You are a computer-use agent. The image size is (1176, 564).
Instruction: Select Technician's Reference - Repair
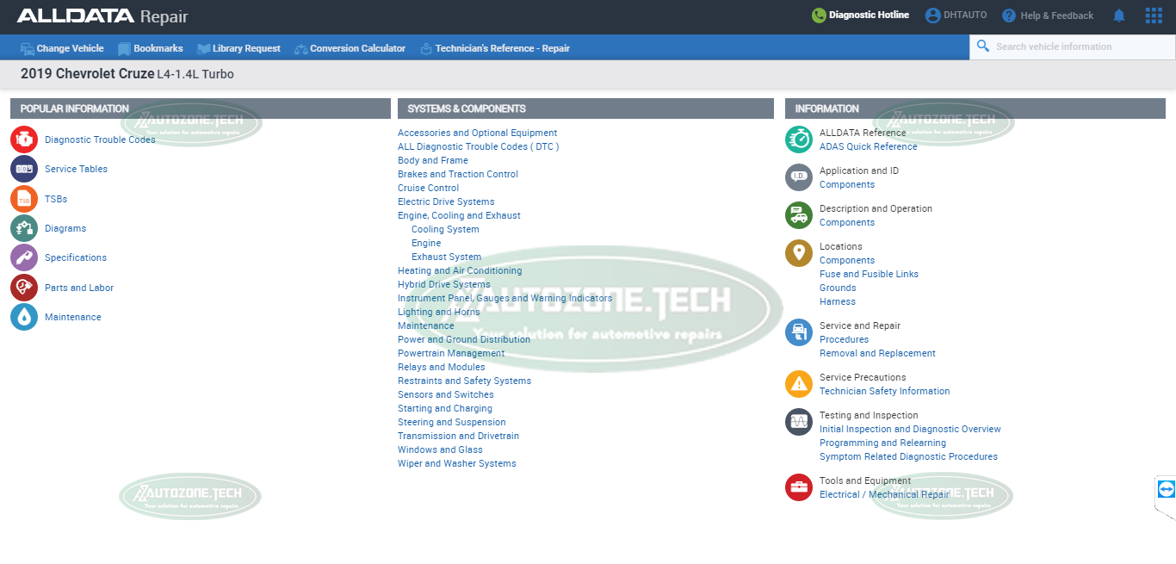[x=495, y=48]
